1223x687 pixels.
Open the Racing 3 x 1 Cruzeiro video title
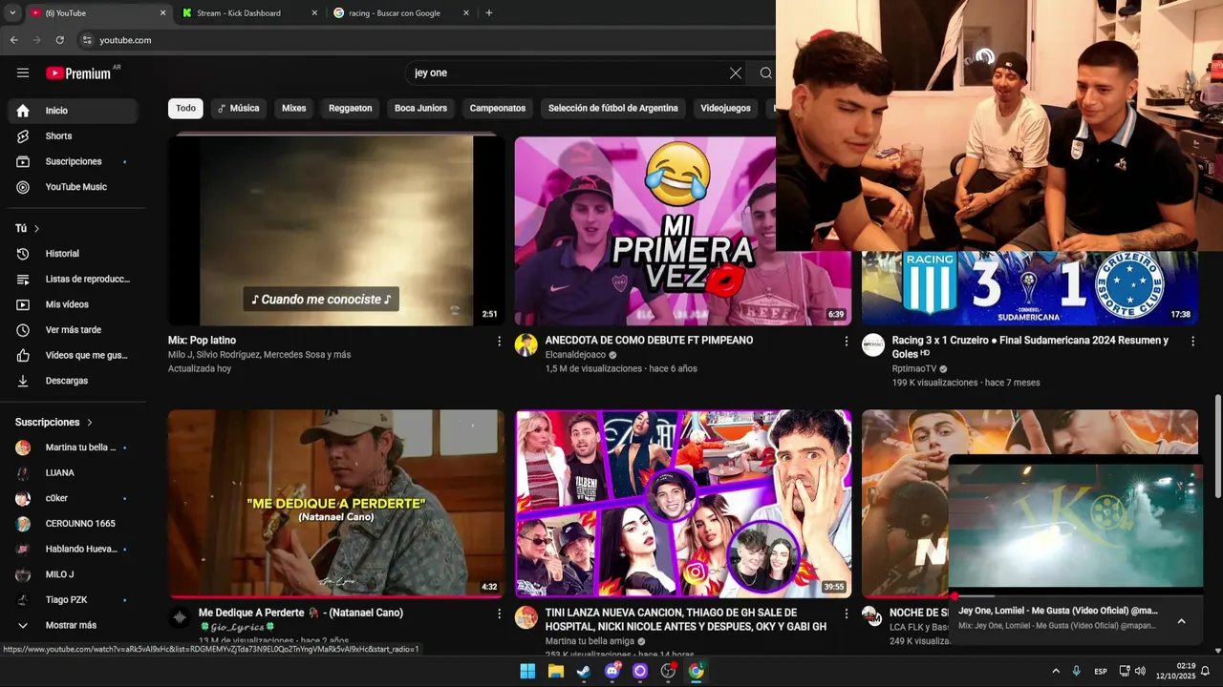pos(1030,346)
